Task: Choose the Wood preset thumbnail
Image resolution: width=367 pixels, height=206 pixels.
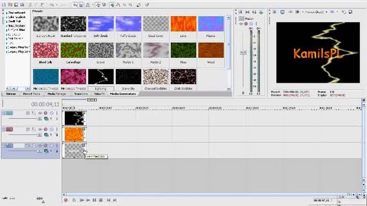Action: click(211, 50)
